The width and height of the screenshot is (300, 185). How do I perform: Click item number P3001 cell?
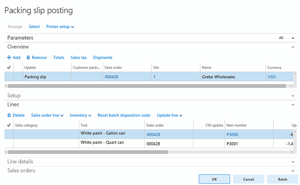tap(249, 143)
